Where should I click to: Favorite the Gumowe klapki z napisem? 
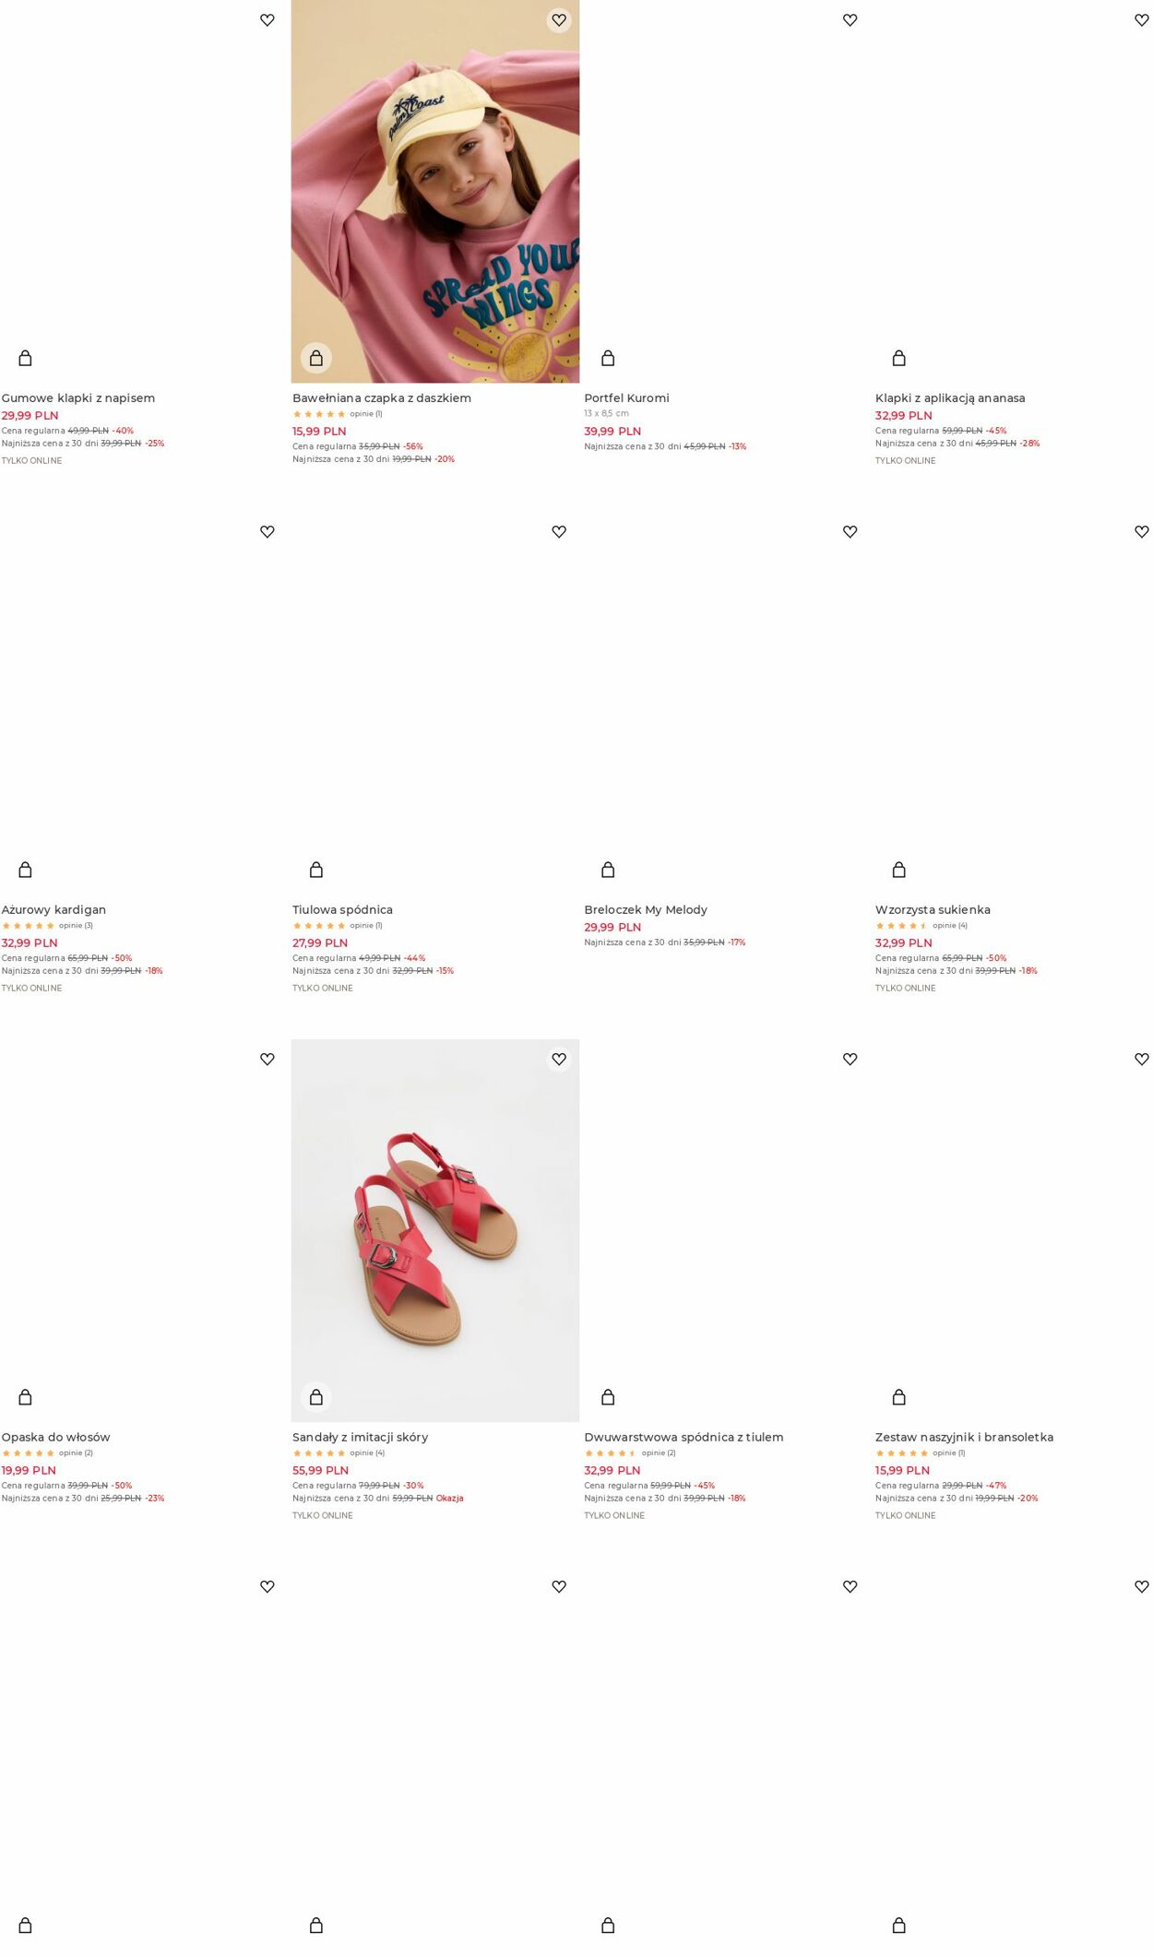pyautogui.click(x=267, y=20)
